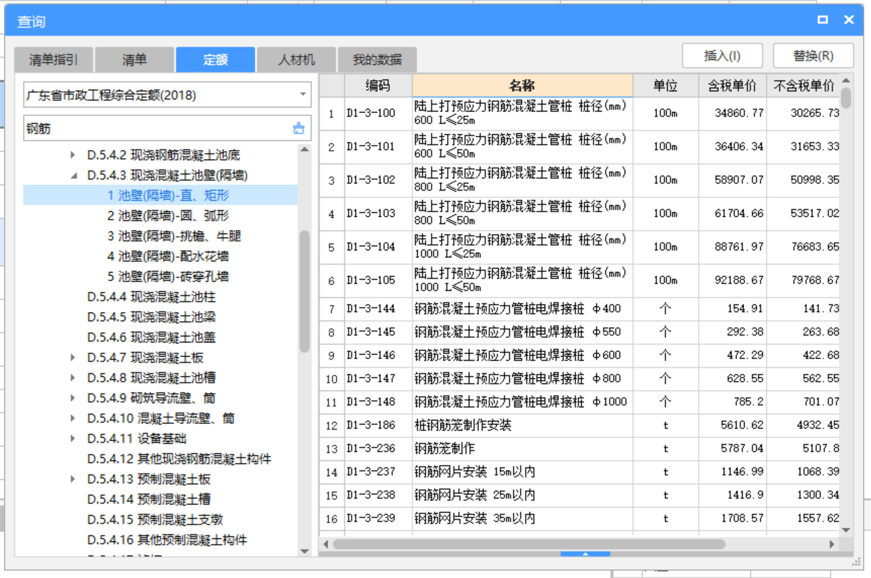Select D.5.4.16 其他预制混凝土构件
871x578 pixels.
pyautogui.click(x=167, y=540)
